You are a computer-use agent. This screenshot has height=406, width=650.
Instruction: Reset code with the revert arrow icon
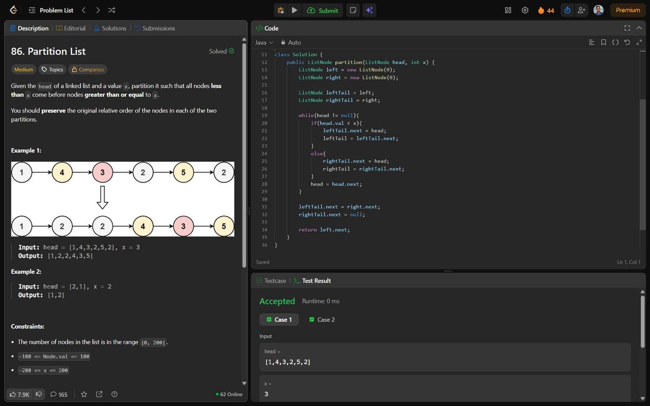coord(627,43)
